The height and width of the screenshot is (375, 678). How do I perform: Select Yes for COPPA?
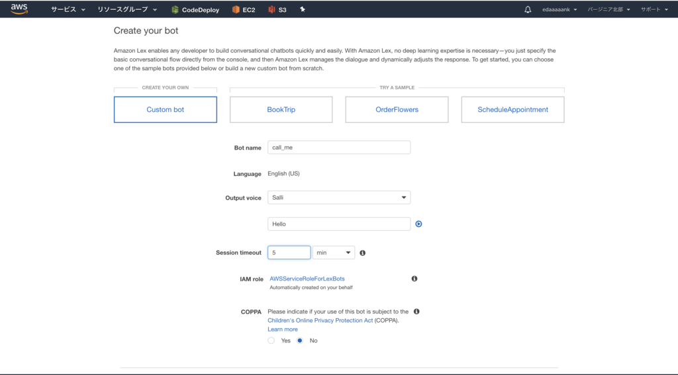[x=271, y=341]
